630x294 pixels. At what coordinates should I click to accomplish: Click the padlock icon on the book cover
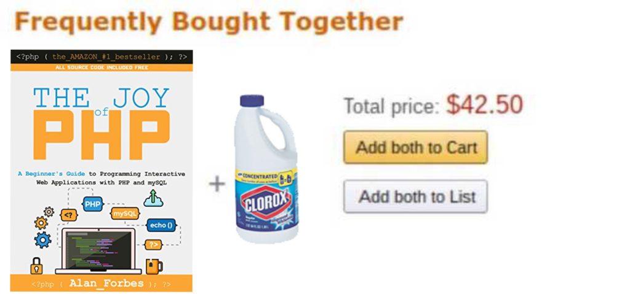click(x=36, y=266)
